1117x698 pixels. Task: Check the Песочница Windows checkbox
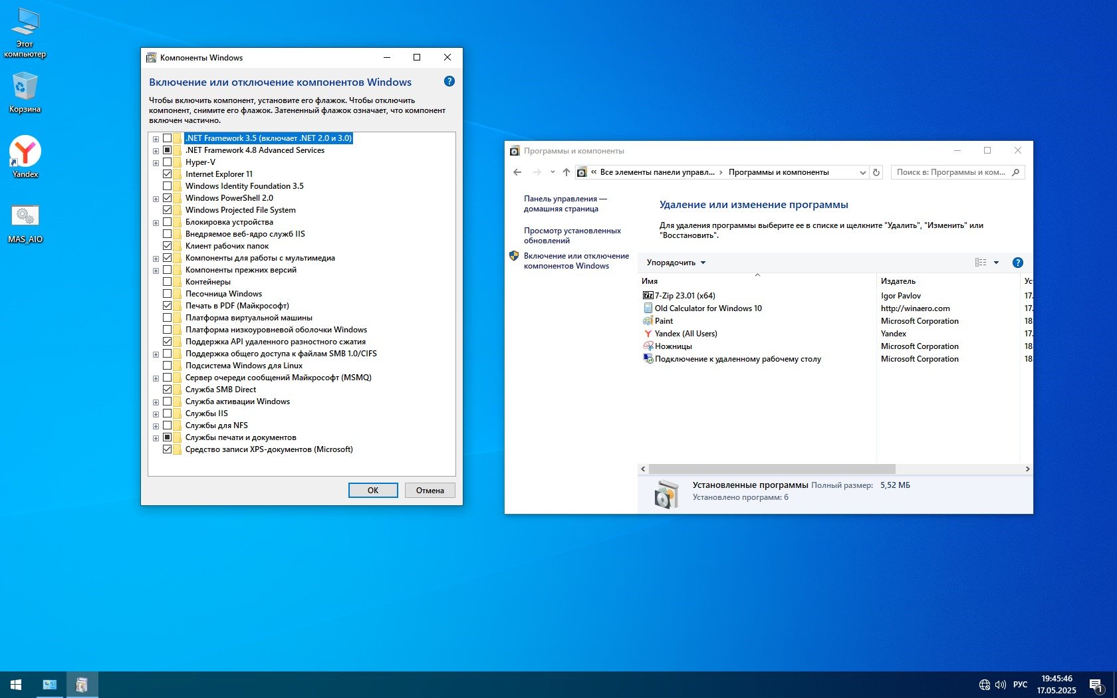point(168,294)
